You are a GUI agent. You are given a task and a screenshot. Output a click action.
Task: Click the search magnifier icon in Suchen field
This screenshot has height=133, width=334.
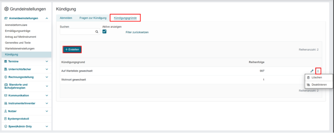coord(97,32)
